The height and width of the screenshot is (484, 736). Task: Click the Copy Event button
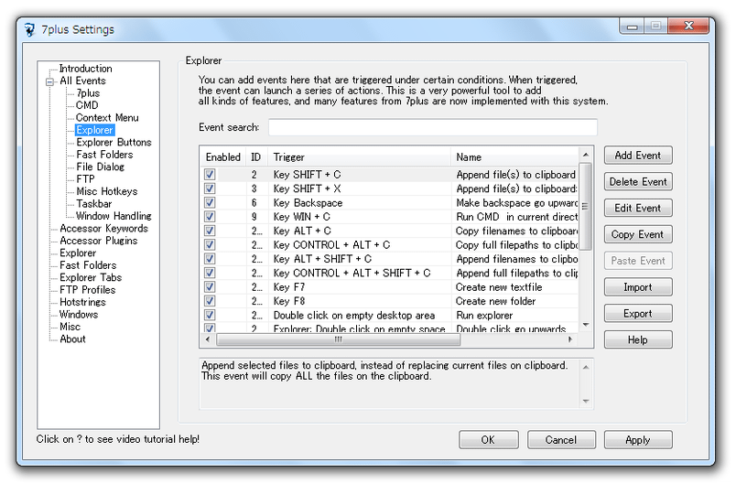tap(638, 234)
